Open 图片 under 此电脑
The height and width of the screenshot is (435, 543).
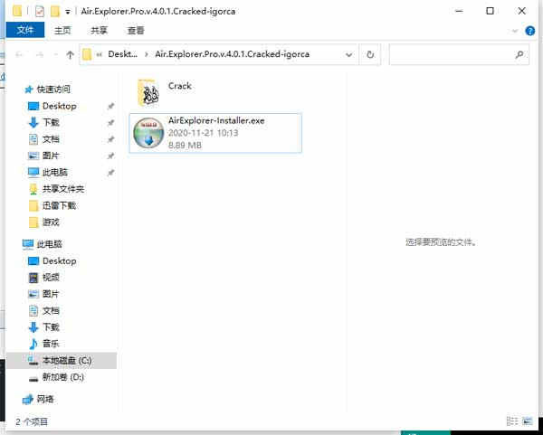point(51,294)
